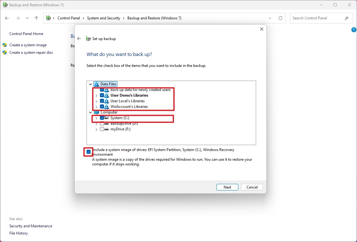Uncheck System (C:) drive checkbox
The height and width of the screenshot is (242, 357).
pos(102,118)
